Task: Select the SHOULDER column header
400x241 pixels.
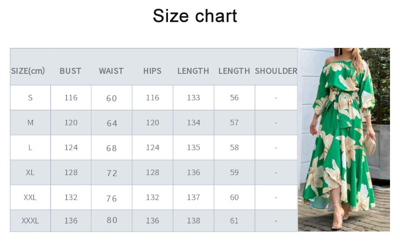Action: (x=276, y=71)
